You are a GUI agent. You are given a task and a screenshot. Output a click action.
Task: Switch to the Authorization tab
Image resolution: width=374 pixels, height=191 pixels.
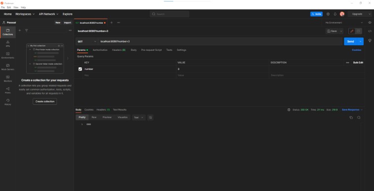click(x=100, y=50)
